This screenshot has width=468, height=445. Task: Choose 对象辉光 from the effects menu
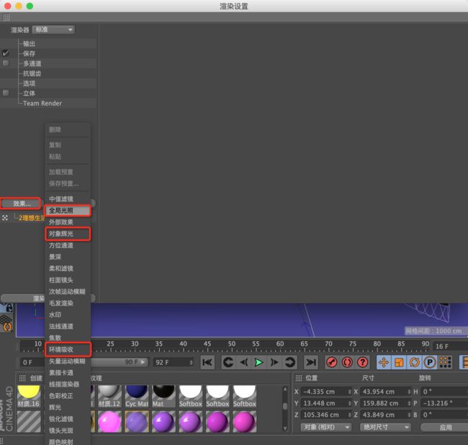coord(68,234)
